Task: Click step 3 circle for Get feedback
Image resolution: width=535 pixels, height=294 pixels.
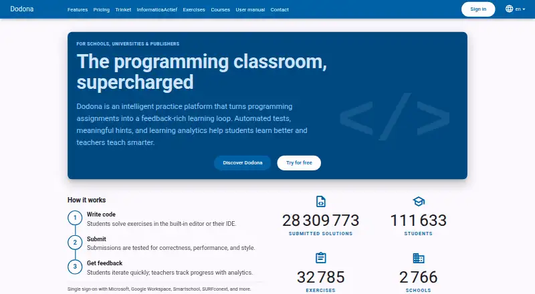Action: (x=75, y=267)
